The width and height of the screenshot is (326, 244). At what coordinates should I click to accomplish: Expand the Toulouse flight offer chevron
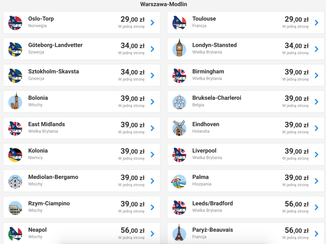(316, 23)
